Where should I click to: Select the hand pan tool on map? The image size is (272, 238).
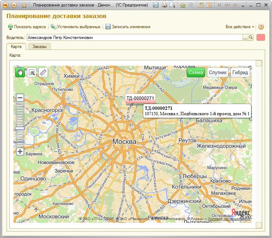click(x=20, y=72)
